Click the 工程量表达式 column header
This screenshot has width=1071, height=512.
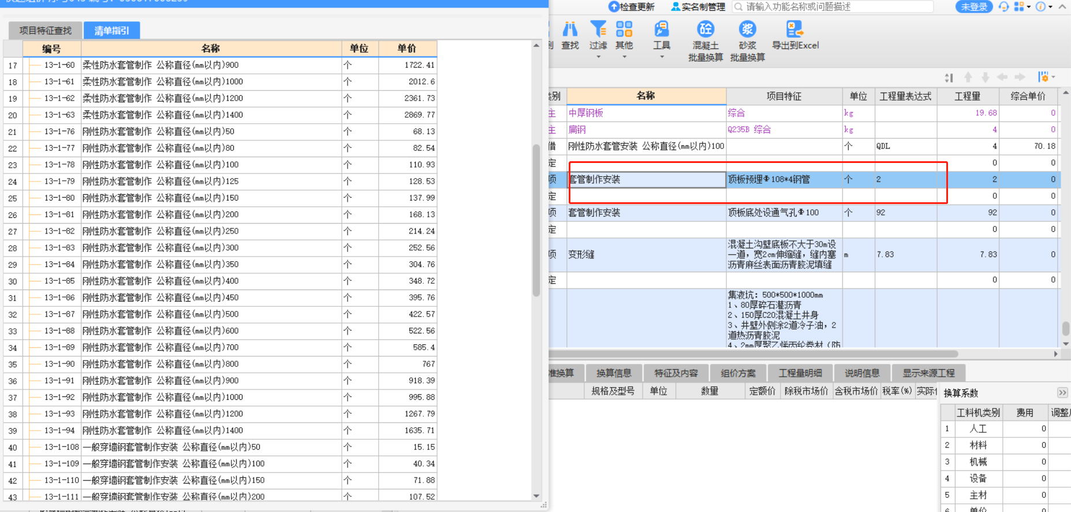tap(905, 97)
